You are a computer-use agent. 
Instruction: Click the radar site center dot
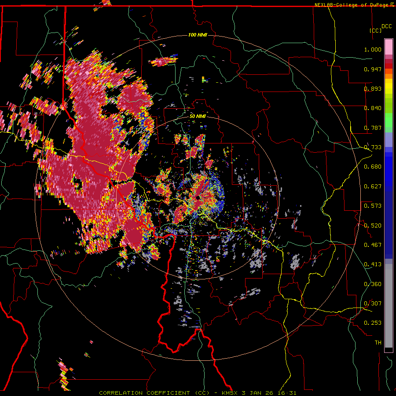(x=198, y=198)
